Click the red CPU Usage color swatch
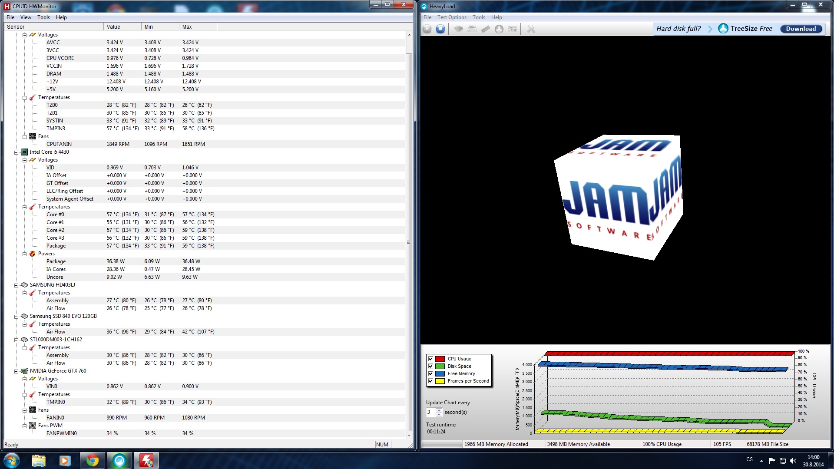 pyautogui.click(x=440, y=359)
